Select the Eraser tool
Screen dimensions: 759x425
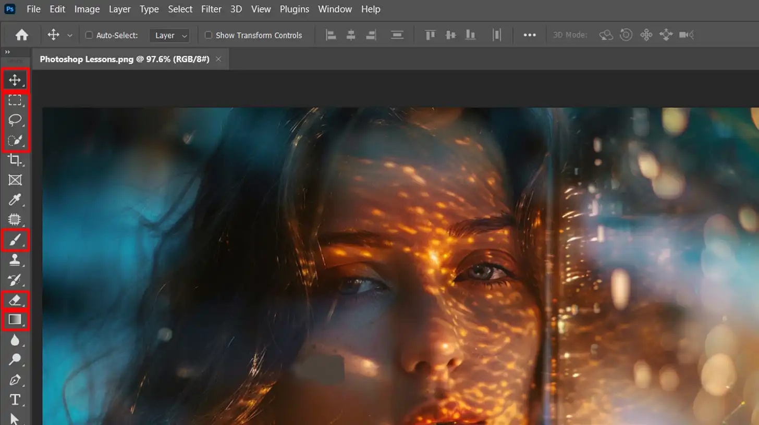pos(15,300)
